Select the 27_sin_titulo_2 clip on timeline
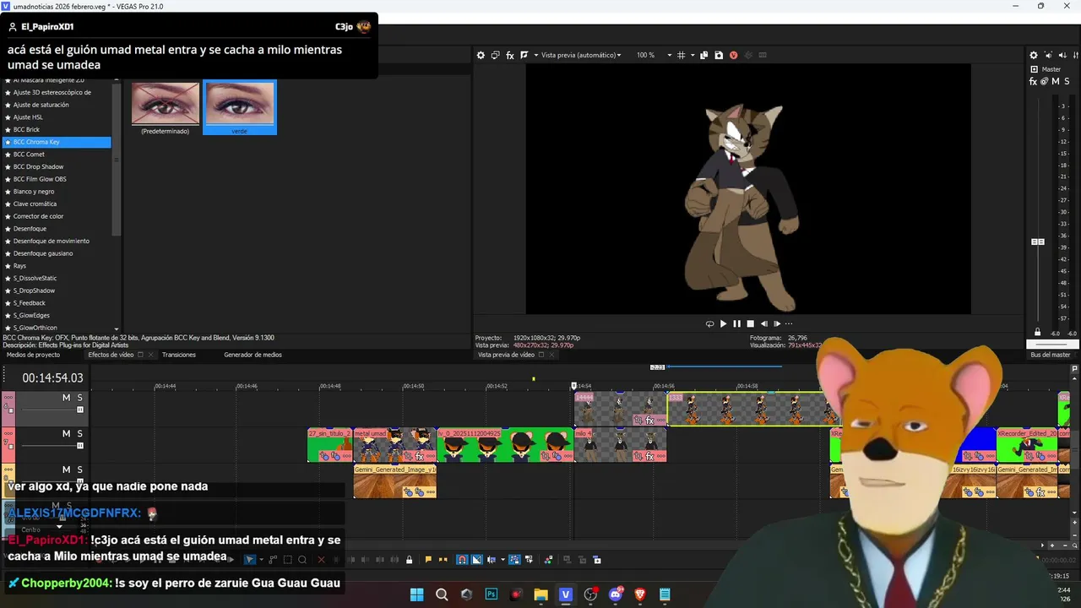The width and height of the screenshot is (1081, 608). point(329,445)
